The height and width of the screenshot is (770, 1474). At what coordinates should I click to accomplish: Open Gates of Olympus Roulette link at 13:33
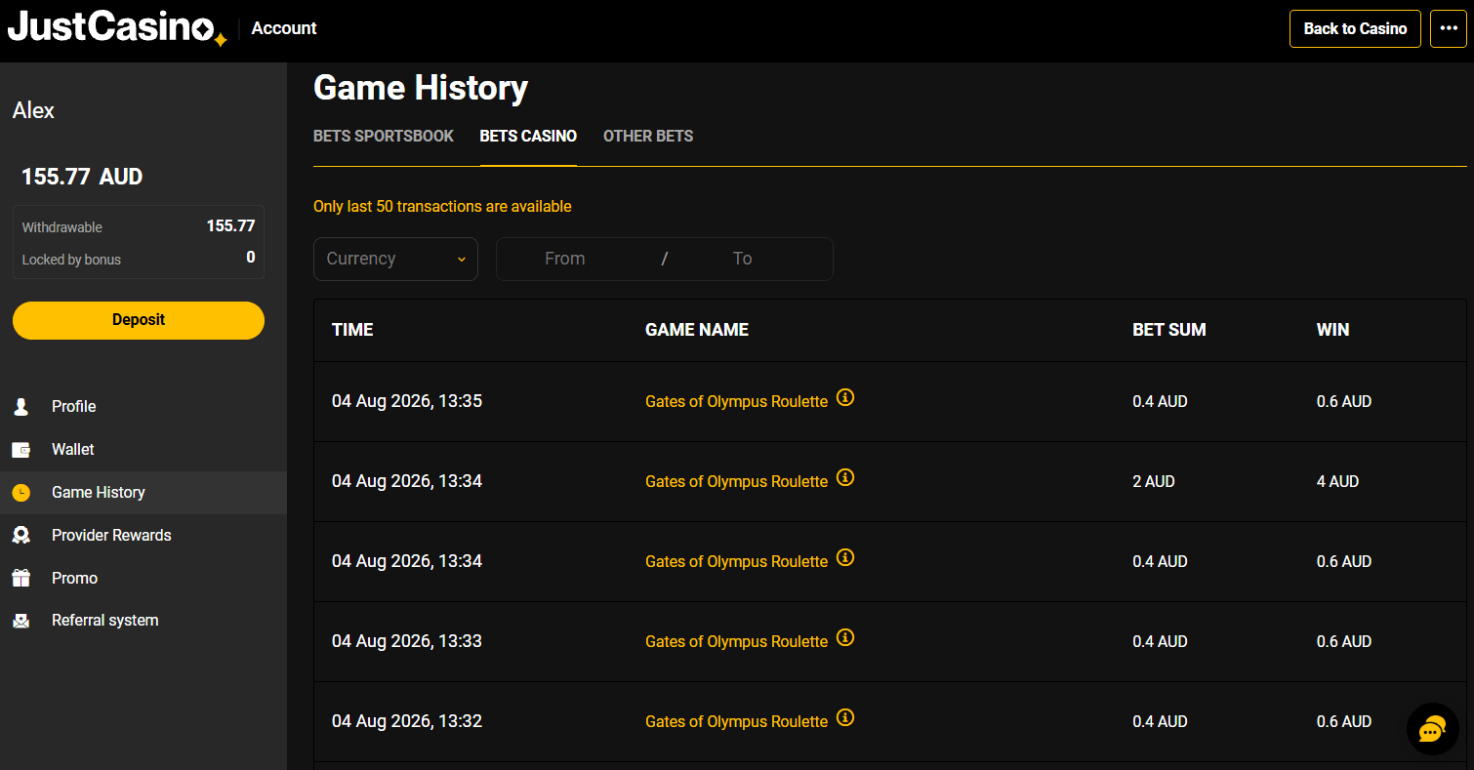coord(736,641)
